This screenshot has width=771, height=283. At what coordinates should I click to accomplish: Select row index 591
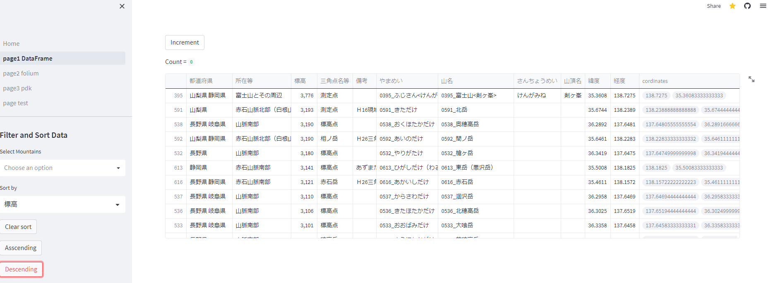tap(176, 110)
